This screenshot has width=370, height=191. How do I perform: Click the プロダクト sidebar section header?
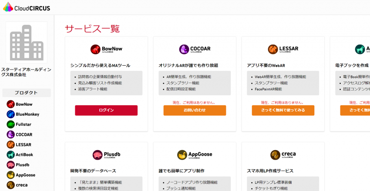pyautogui.click(x=27, y=93)
